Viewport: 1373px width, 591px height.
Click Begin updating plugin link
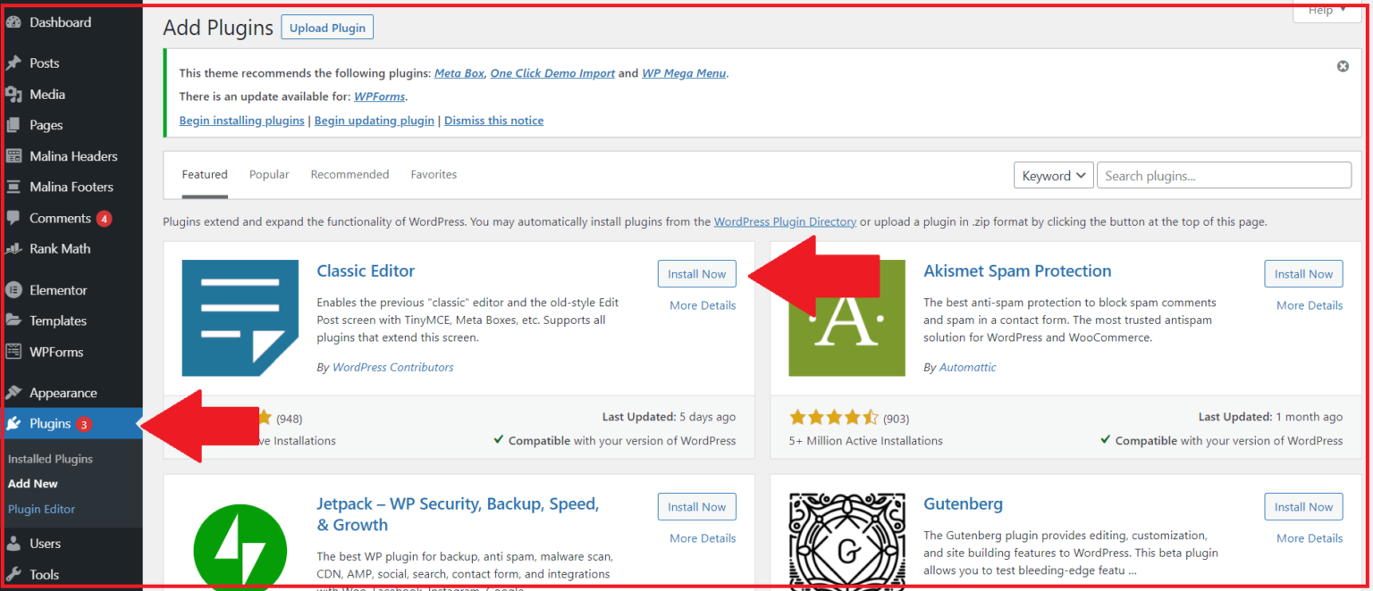coord(375,121)
